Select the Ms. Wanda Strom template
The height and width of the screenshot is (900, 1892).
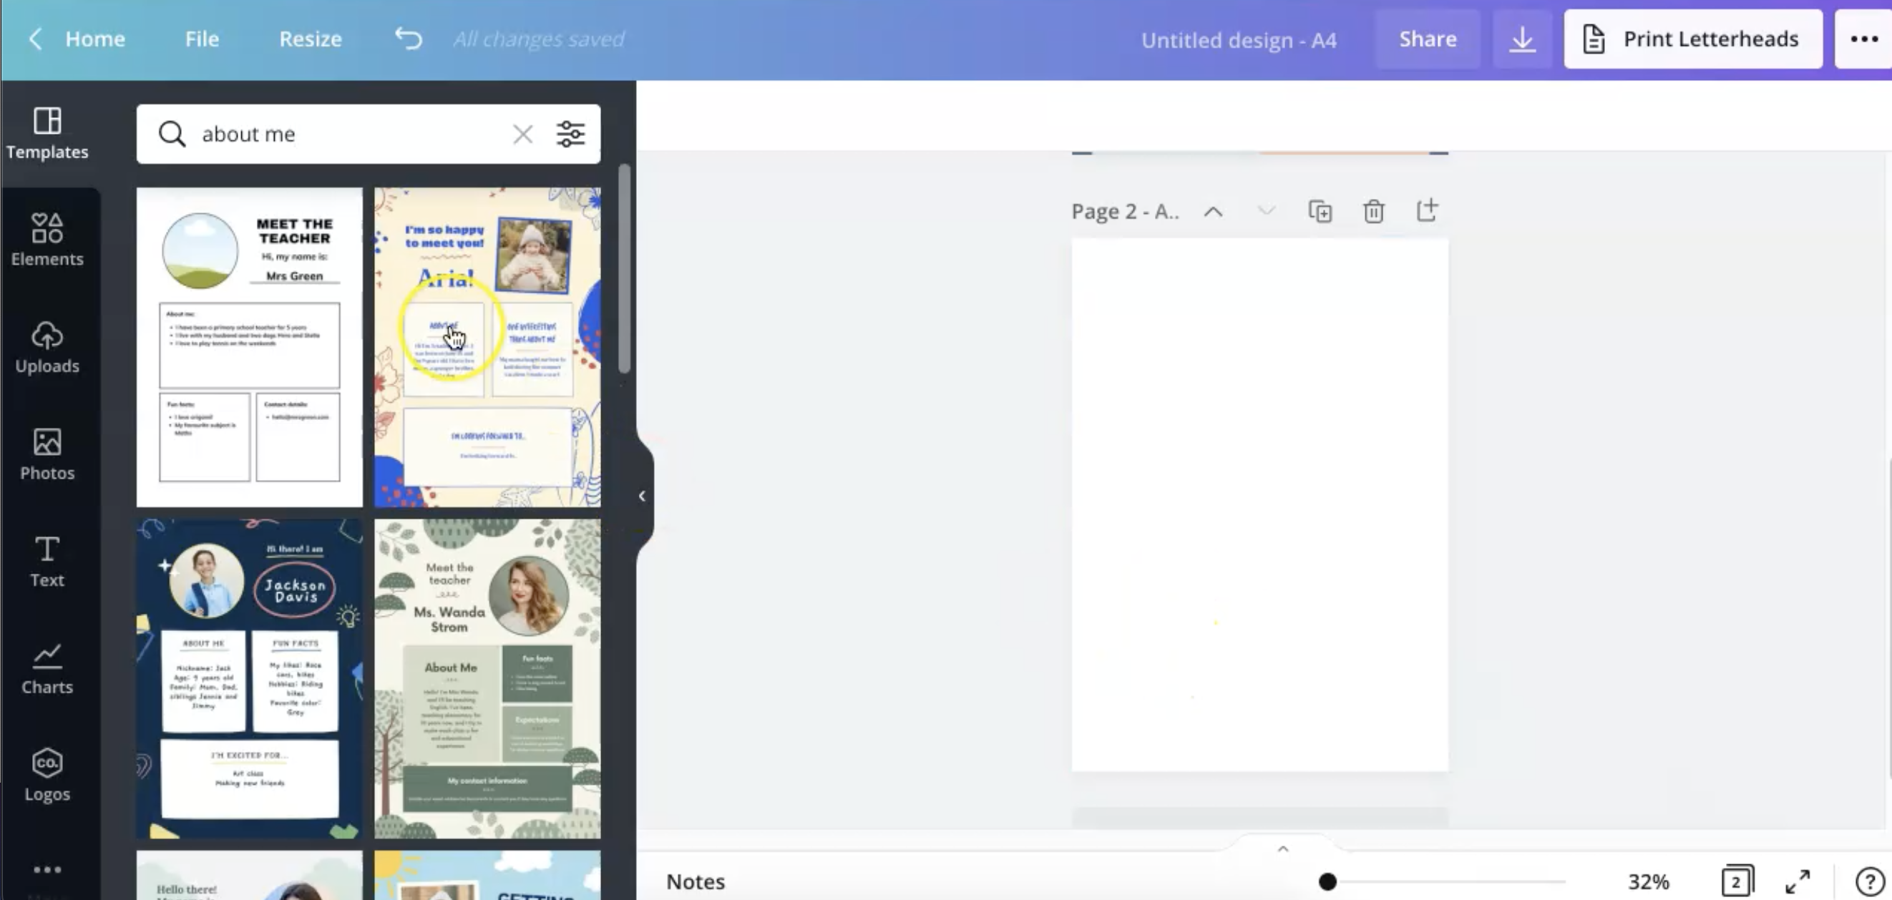point(488,679)
